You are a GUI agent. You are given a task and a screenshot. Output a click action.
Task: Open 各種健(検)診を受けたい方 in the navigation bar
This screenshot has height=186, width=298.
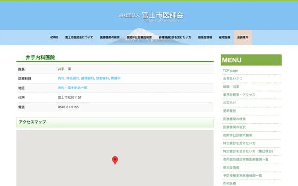coord(175,37)
